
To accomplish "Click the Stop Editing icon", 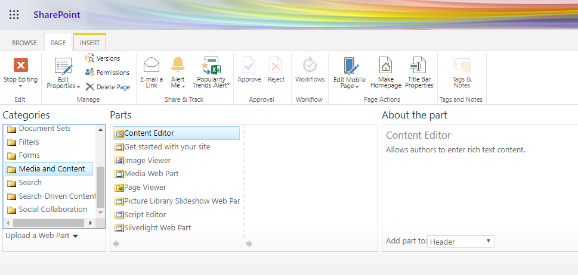I will 21,65.
